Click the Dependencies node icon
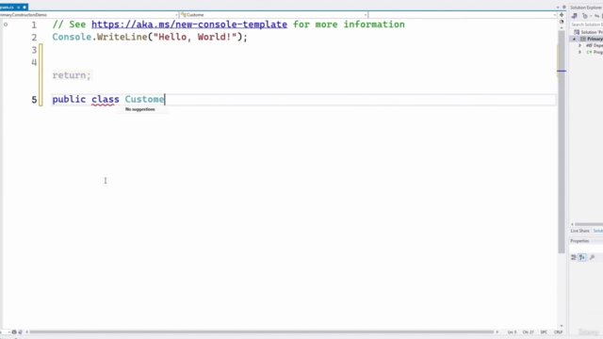Viewport: 603px width, 339px height. (589, 45)
